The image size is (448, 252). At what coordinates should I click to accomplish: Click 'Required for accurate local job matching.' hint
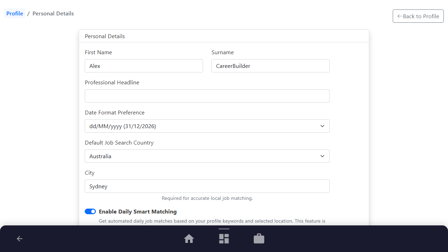207,198
